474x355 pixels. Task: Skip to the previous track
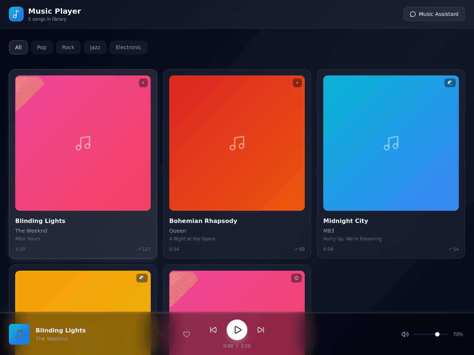[x=213, y=330]
